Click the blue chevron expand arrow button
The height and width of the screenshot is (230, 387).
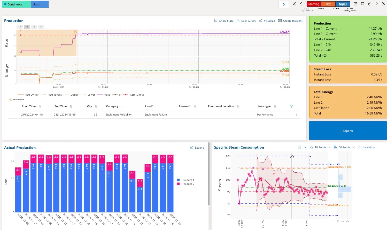pos(284,4)
